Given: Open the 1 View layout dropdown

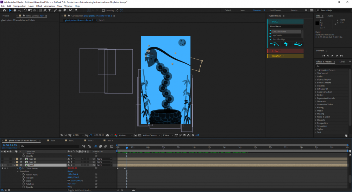Looking at the screenshot, I should pos(168,135).
